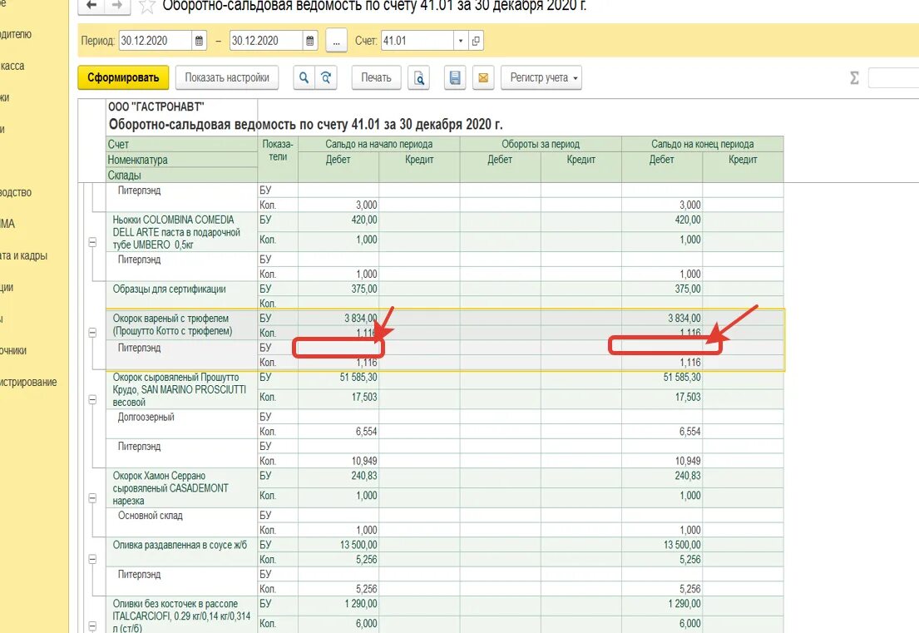Open the ...одителю sidebar section
919x633 pixels.
tap(16, 34)
